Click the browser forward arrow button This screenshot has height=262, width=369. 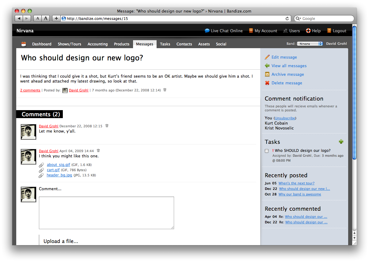(27, 18)
